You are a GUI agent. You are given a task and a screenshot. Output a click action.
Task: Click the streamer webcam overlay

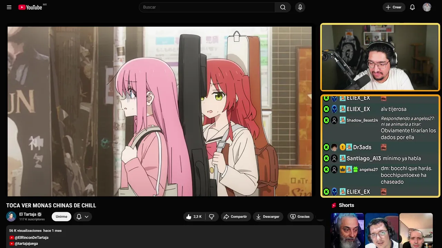[380, 57]
